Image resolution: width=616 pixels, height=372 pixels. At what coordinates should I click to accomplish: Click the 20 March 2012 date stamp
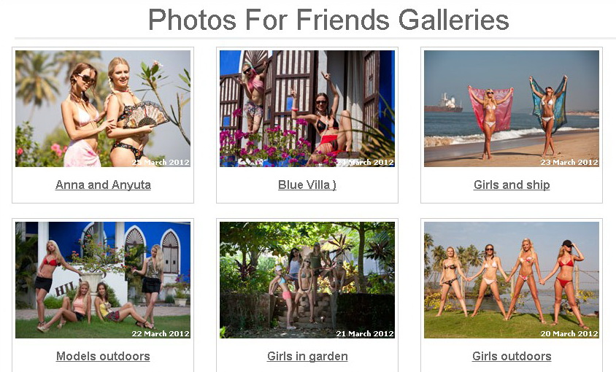[x=569, y=333]
